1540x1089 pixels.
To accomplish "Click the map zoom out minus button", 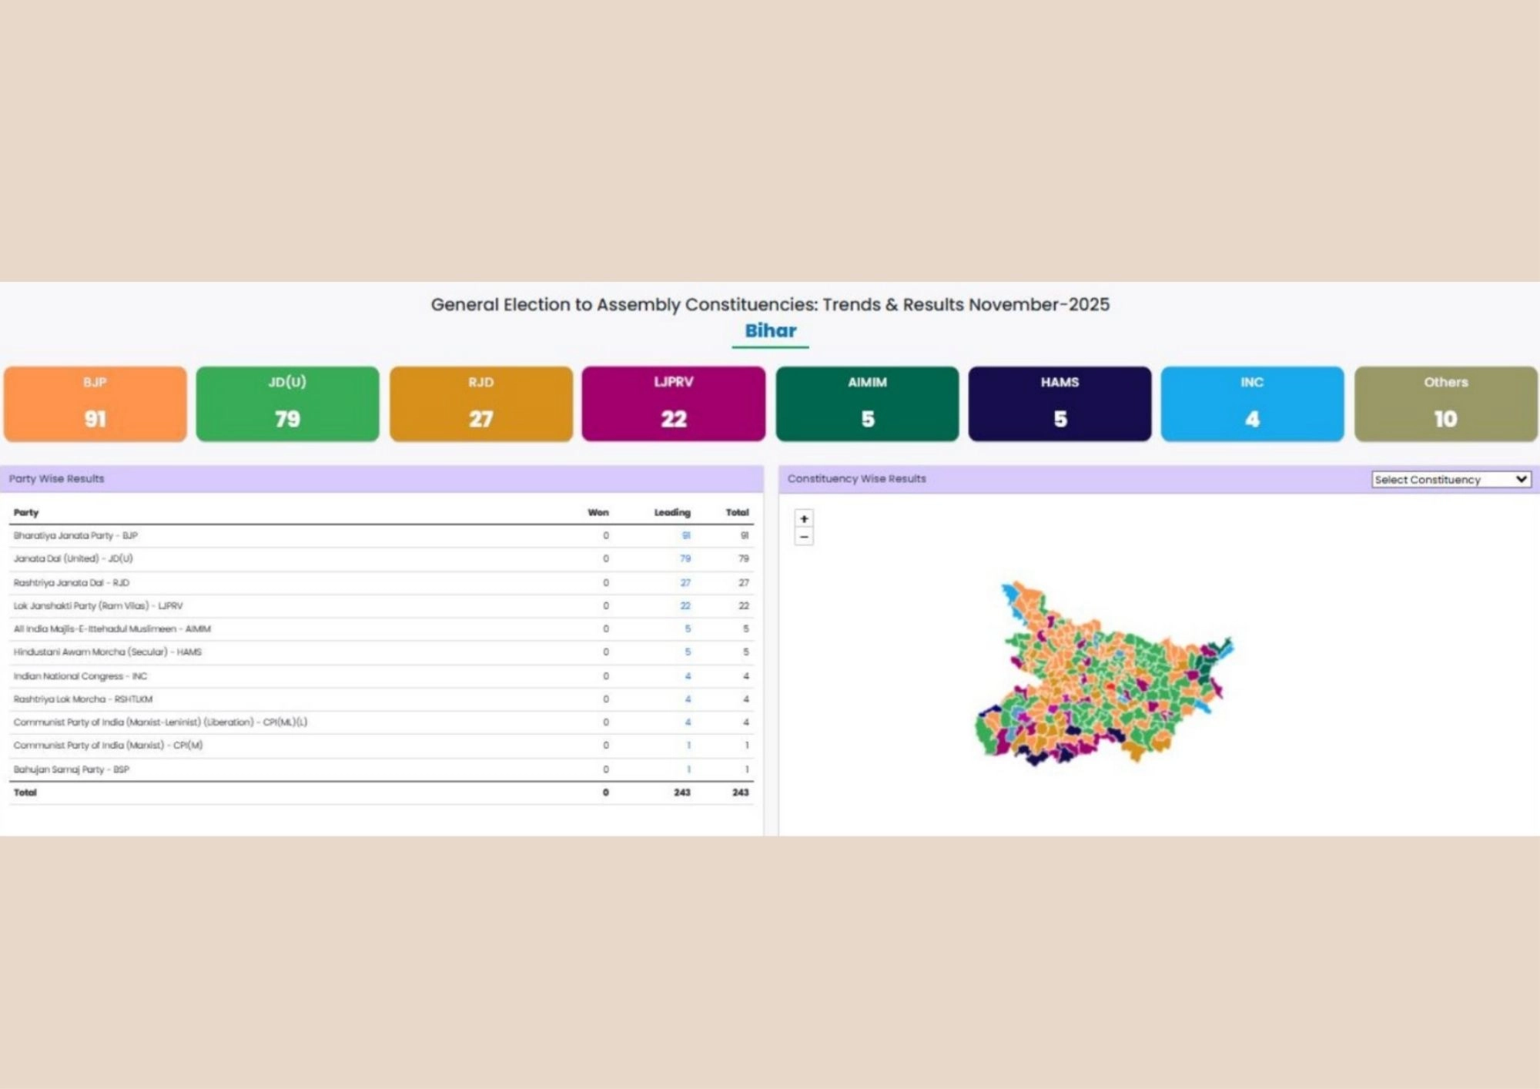I will [804, 537].
